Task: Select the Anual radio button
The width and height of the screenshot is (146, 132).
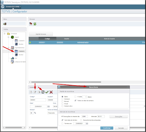Action: point(62,104)
